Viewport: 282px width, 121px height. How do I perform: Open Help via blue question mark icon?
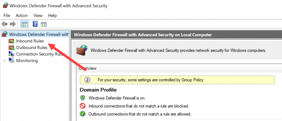coord(35,24)
